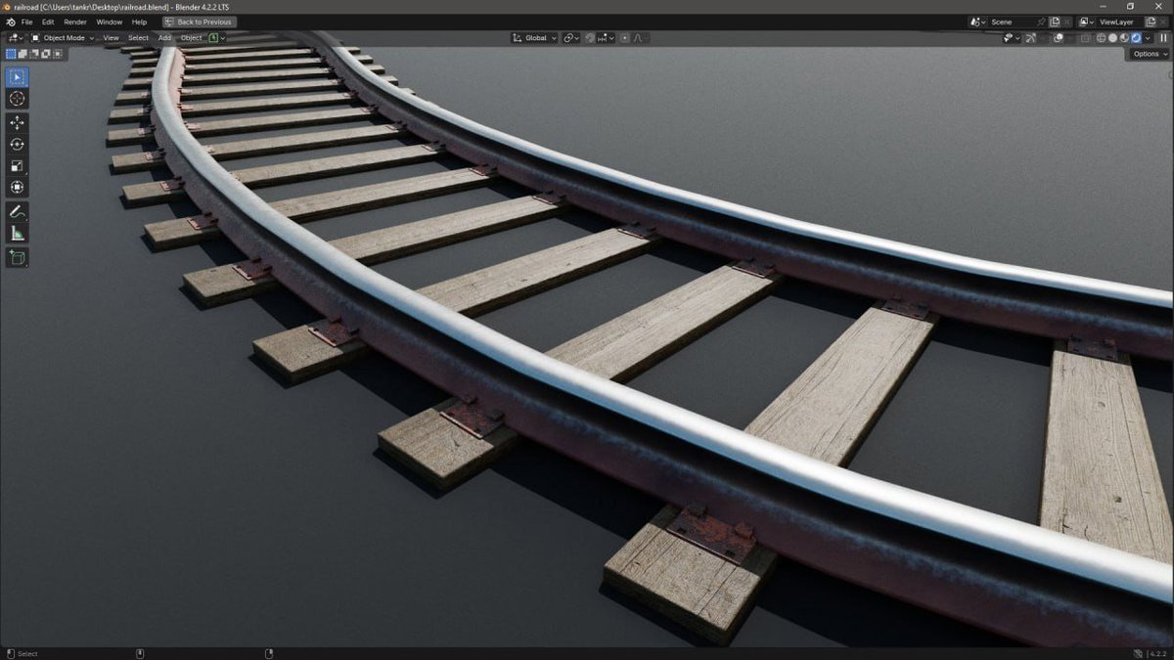Select the Tweak select tool
1174x660 pixels.
[x=16, y=75]
